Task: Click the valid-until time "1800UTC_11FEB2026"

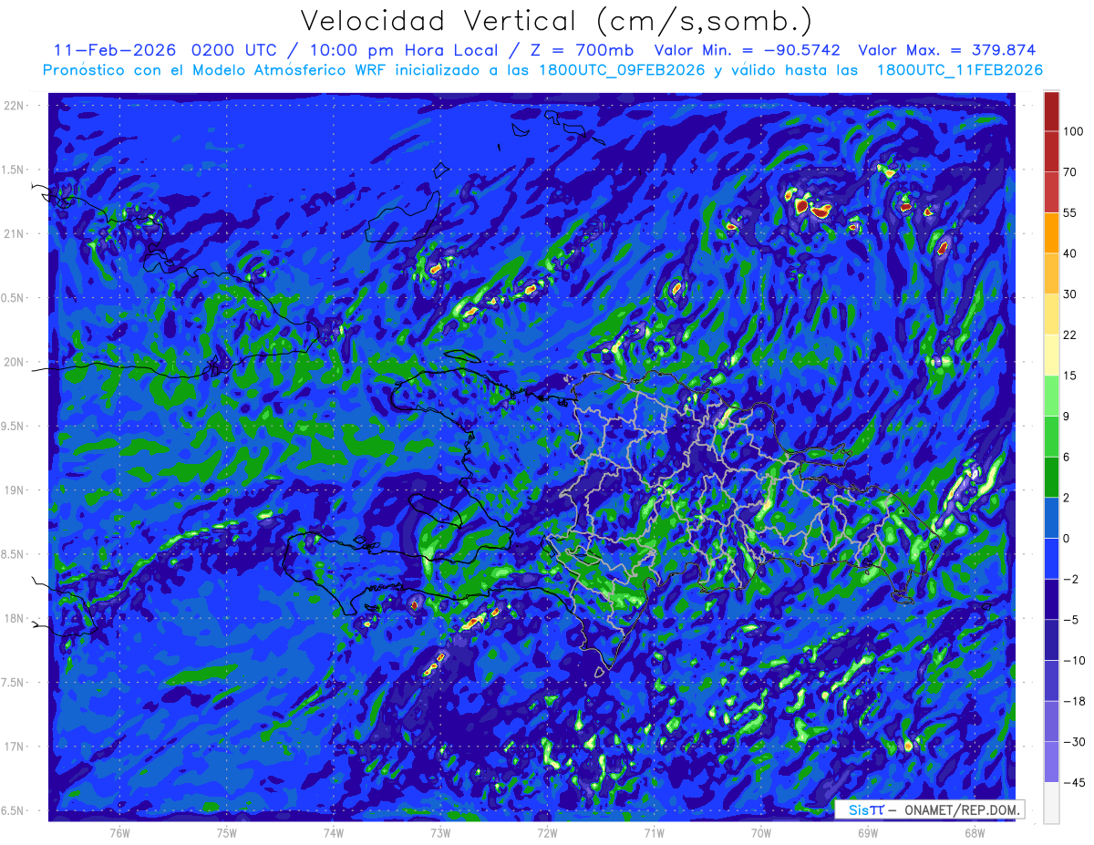Action: [x=959, y=70]
